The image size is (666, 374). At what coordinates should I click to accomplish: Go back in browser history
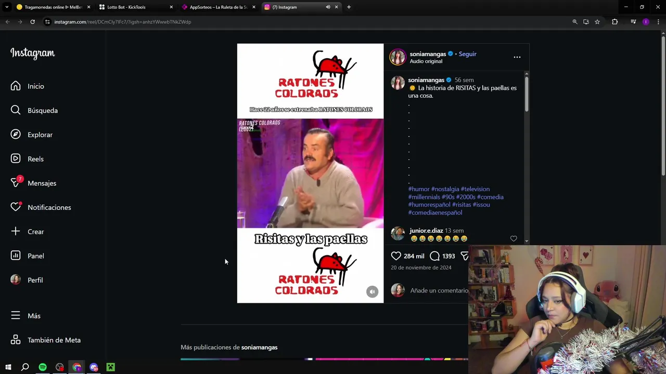pyautogui.click(x=7, y=22)
